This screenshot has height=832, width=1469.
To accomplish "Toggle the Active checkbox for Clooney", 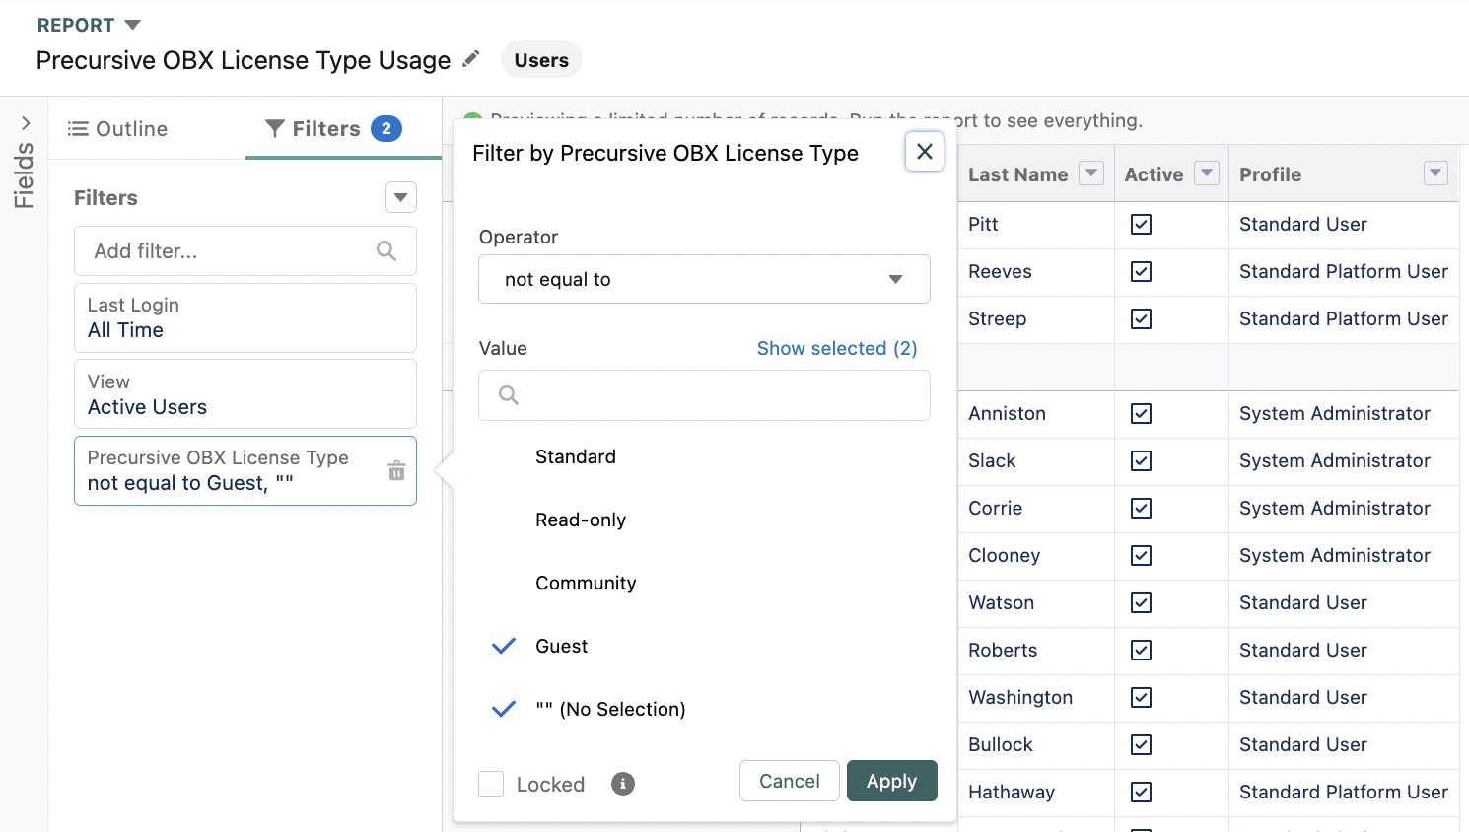I will (x=1141, y=555).
